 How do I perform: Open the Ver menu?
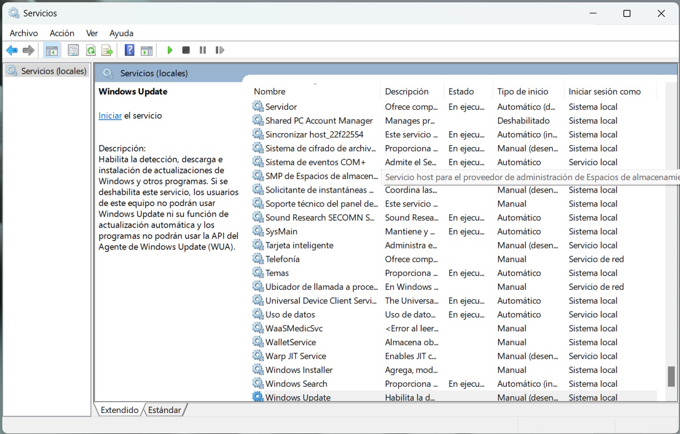point(92,33)
